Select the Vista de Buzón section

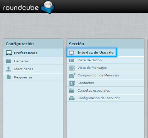(105, 60)
